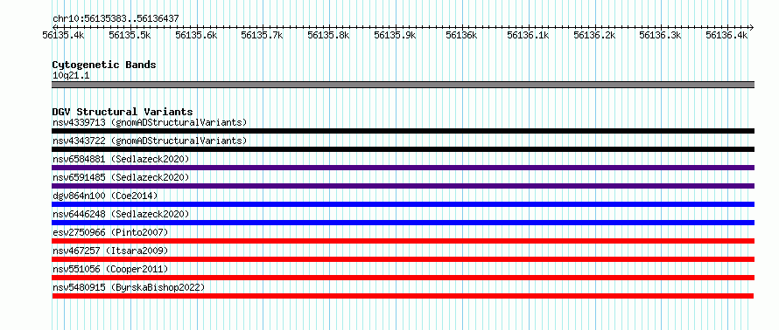This screenshot has width=779, height=330.
Task: Click the chr10:56135383..56136437 coordinate label
Action: click(116, 19)
